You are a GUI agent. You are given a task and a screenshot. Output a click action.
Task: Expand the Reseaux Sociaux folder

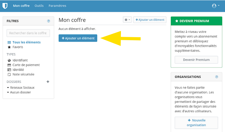pyautogui.click(x=8, y=87)
